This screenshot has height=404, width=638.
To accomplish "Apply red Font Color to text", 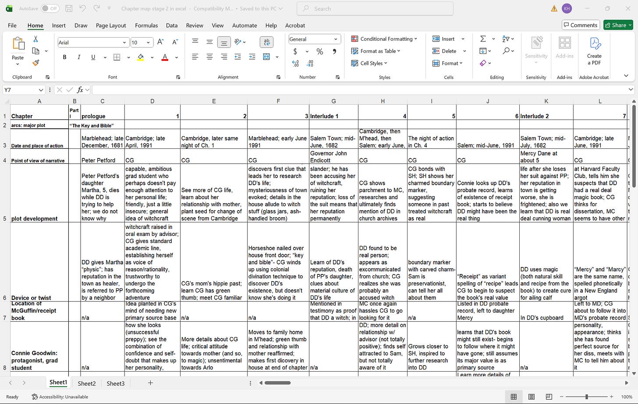I will point(165,57).
